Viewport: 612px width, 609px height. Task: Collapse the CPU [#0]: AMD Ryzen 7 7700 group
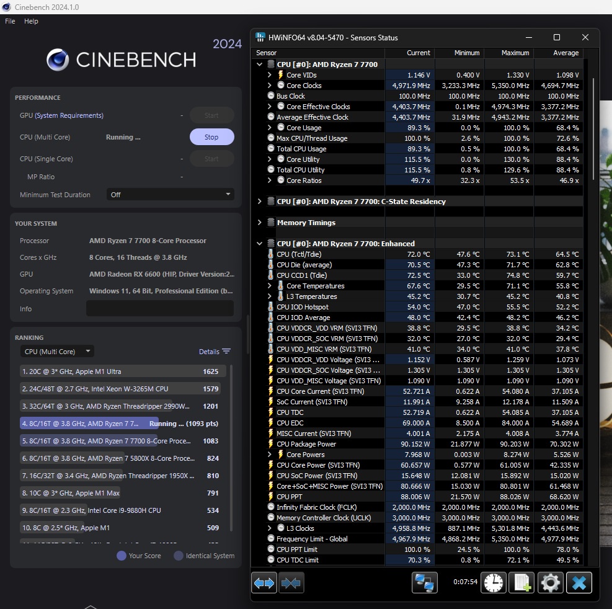click(260, 64)
